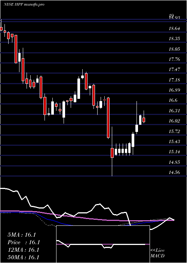The image size is (187, 263).
Task: Click the 15.43 price axis label
Action: (174, 142)
